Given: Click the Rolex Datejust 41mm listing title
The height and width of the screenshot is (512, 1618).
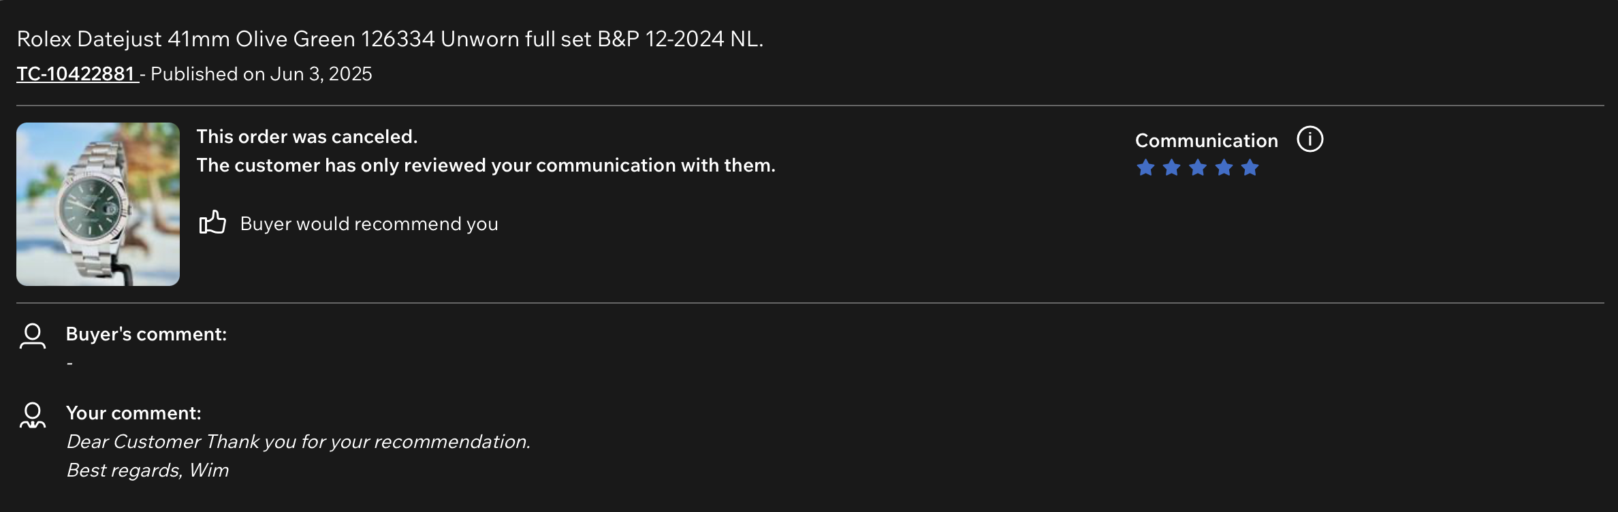Looking at the screenshot, I should pyautogui.click(x=390, y=39).
